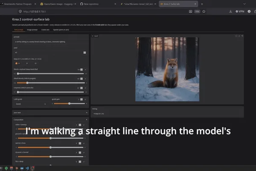Collapse the Composition accordion
Image resolution: width=256 pixels, height=171 pixels.
(x=50, y=120)
